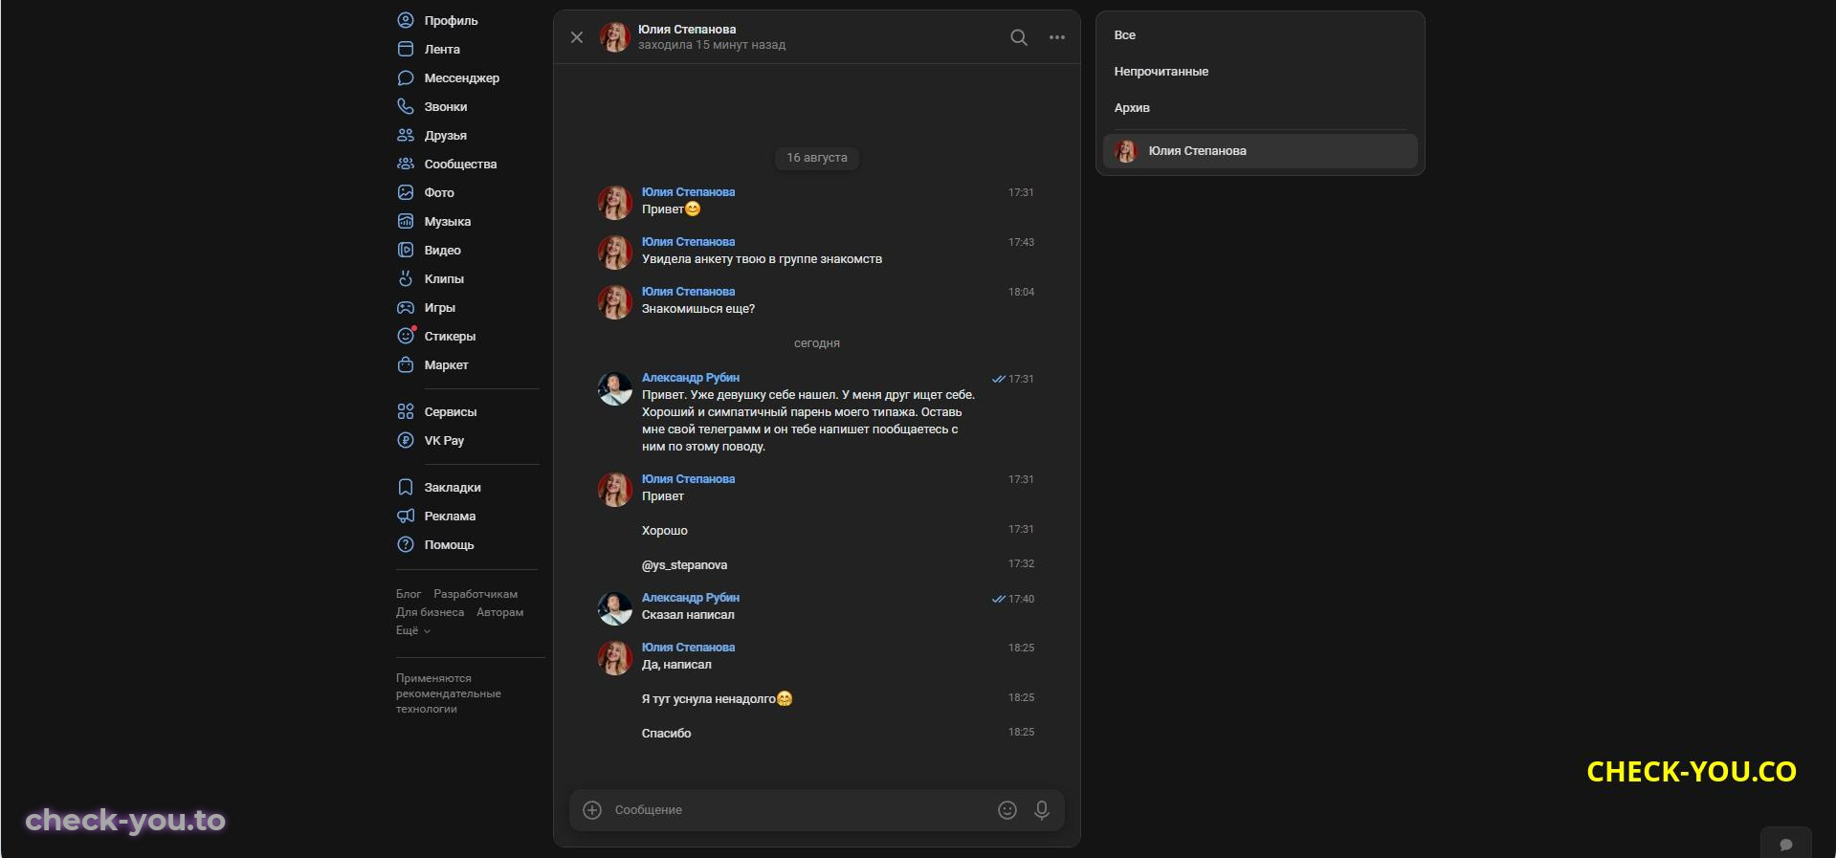The height and width of the screenshot is (858, 1836).
Task: Open the Музыка icon
Action: coord(406,221)
